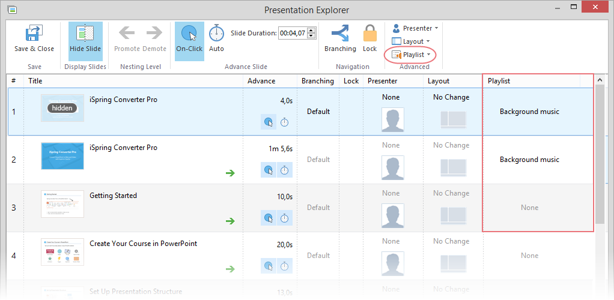Image resolution: width=614 pixels, height=300 pixels.
Task: Click the 4,0s duration value
Action: pos(285,101)
